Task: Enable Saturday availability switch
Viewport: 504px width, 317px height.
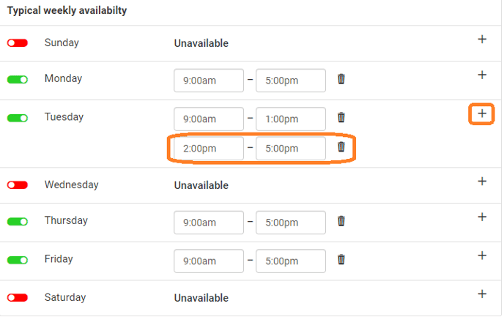Action: (18, 298)
